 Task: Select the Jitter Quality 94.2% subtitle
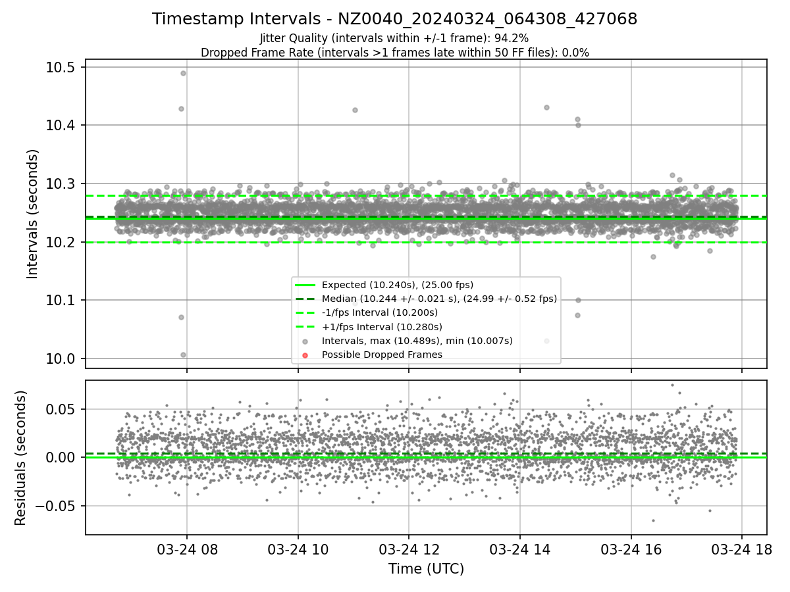[x=394, y=39]
